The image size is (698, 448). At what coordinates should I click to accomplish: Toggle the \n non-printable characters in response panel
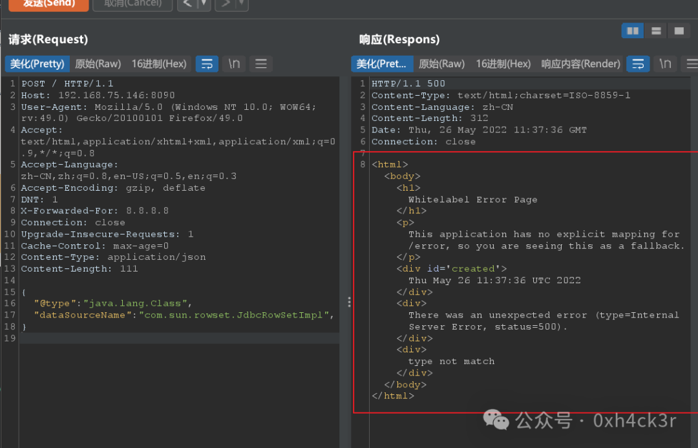[x=666, y=64]
